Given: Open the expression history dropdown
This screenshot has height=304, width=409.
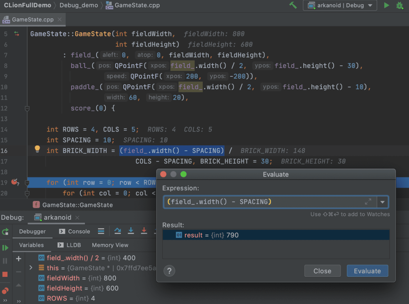Looking at the screenshot, I should pos(383,202).
